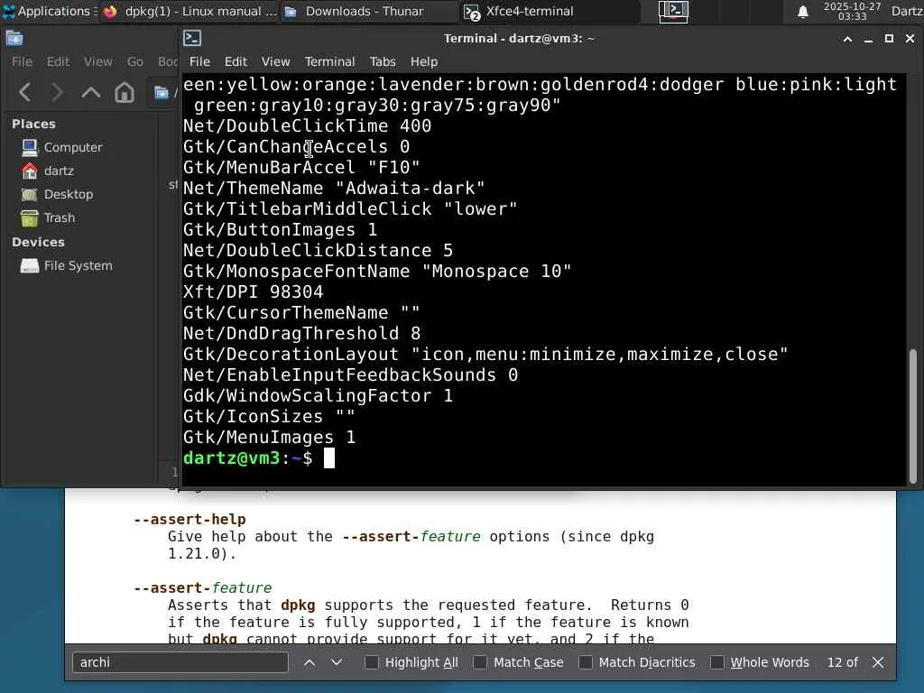Open Thunar's View menu
The height and width of the screenshot is (693, 924).
pos(97,61)
